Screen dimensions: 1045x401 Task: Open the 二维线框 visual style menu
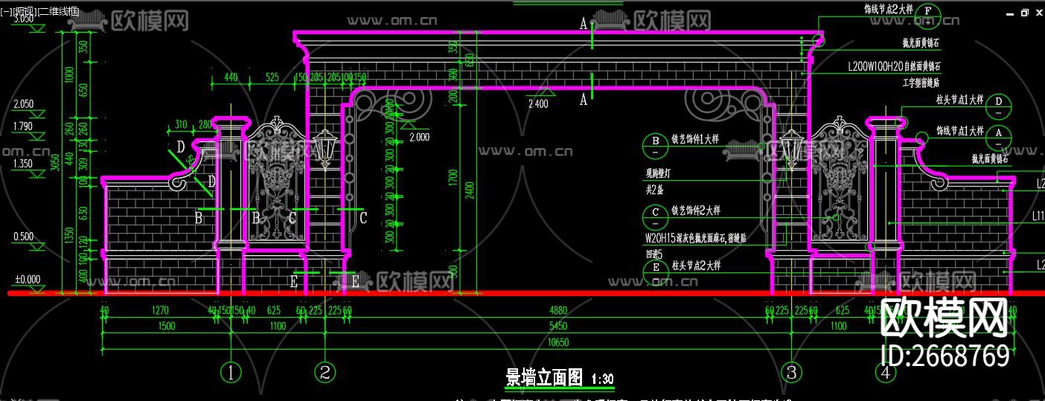pos(57,12)
